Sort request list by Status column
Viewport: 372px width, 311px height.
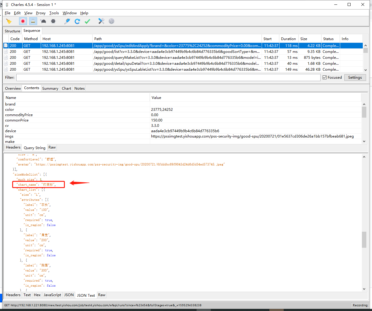[x=330, y=39]
